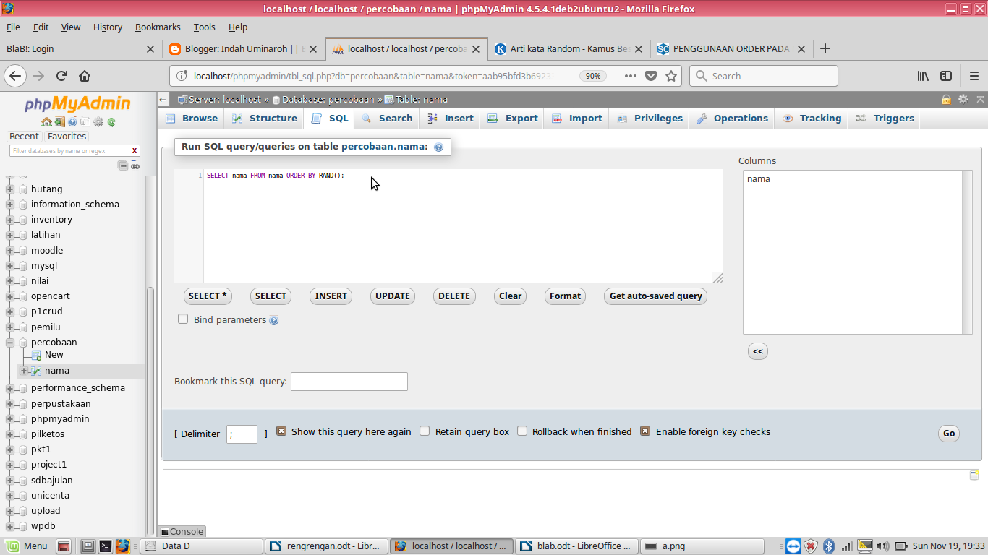Open phpMyAdmin documentation via question mark icon

coord(72,122)
